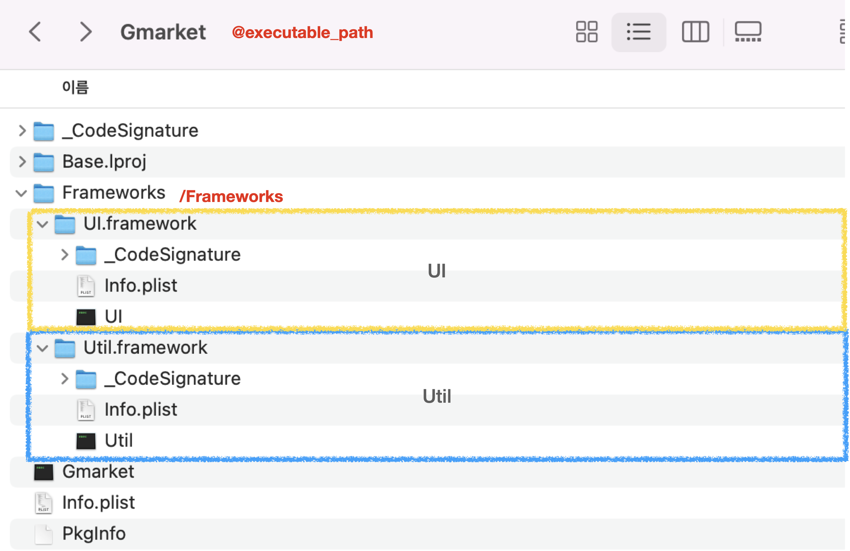Collapse the Frameworks folder
This screenshot has height=551, width=850.
point(21,194)
